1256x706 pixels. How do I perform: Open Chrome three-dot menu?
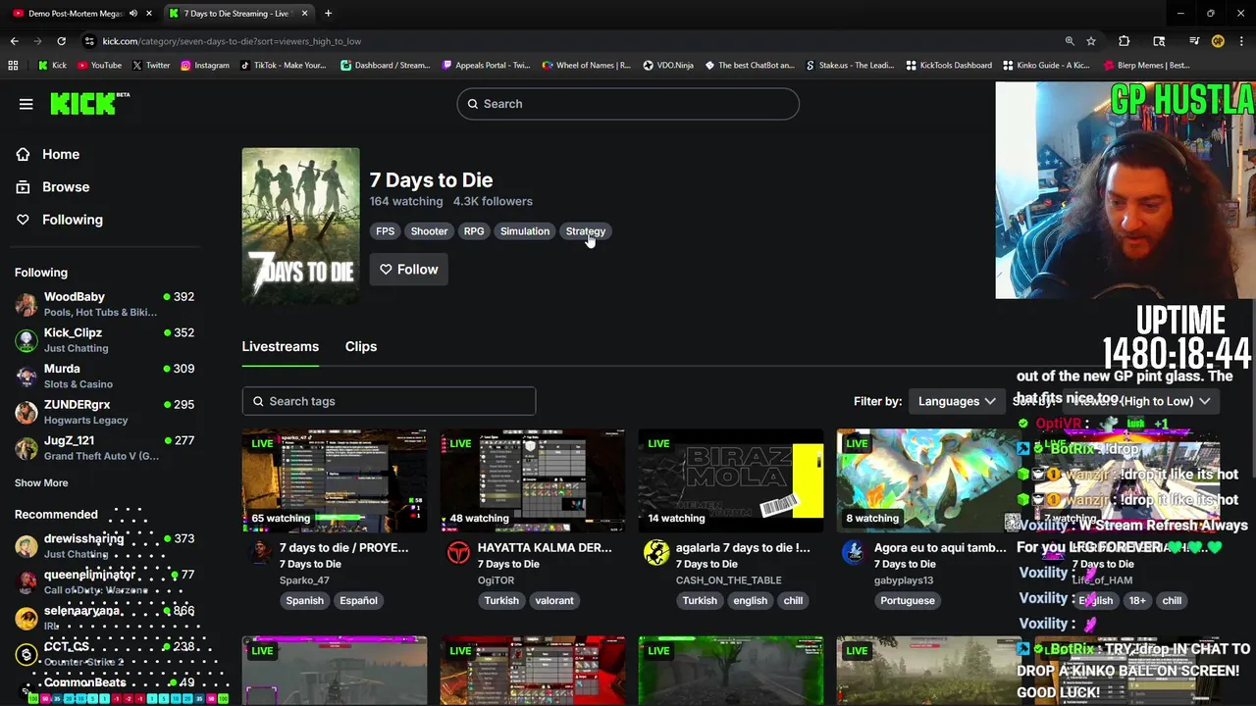click(x=1241, y=41)
